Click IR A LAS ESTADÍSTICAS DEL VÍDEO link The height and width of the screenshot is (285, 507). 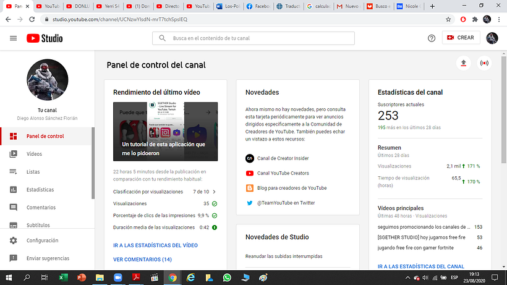[155, 245]
